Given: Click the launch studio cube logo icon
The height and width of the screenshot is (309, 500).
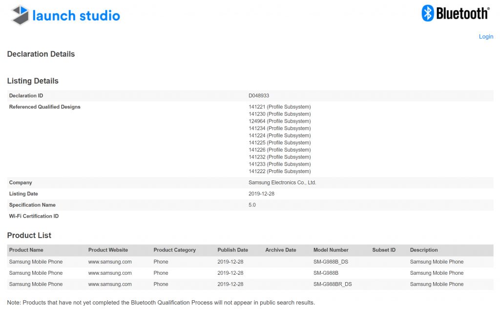Looking at the screenshot, I should point(20,15).
